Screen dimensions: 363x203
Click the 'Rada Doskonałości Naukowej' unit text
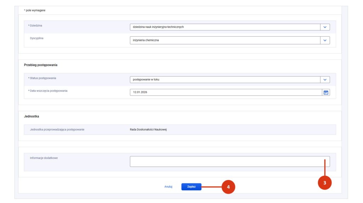click(148, 130)
